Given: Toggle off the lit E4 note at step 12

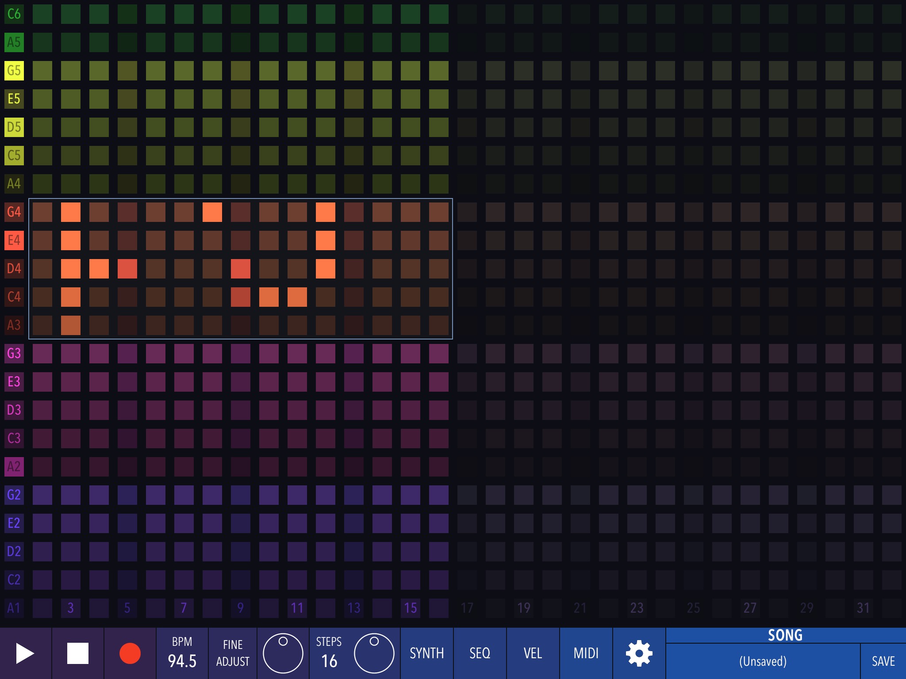Looking at the screenshot, I should (x=326, y=240).
